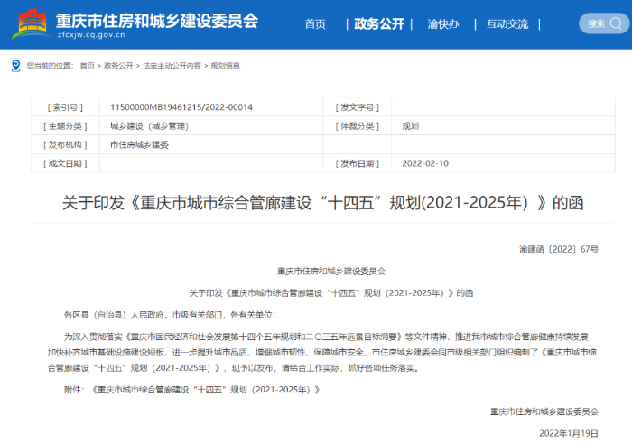Viewport: 632px width, 443px height.
Task: Open the 首页 navigation menu item
Action: (315, 24)
